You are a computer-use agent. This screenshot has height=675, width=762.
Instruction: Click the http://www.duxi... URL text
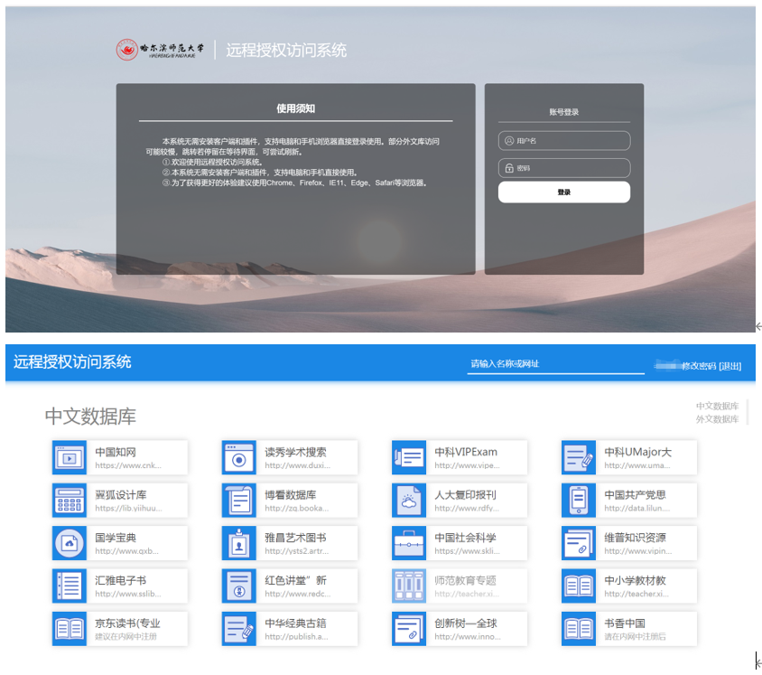297,465
